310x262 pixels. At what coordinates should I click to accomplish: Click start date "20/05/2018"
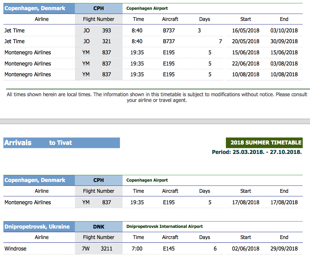246,41
